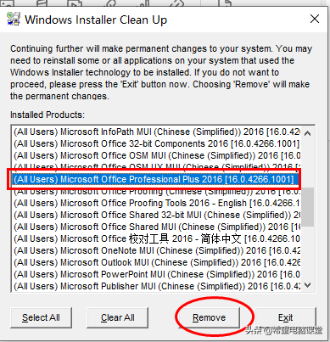Select Microsoft InfoPath MUI 2016 entry
The image size is (330, 342).
156,132
